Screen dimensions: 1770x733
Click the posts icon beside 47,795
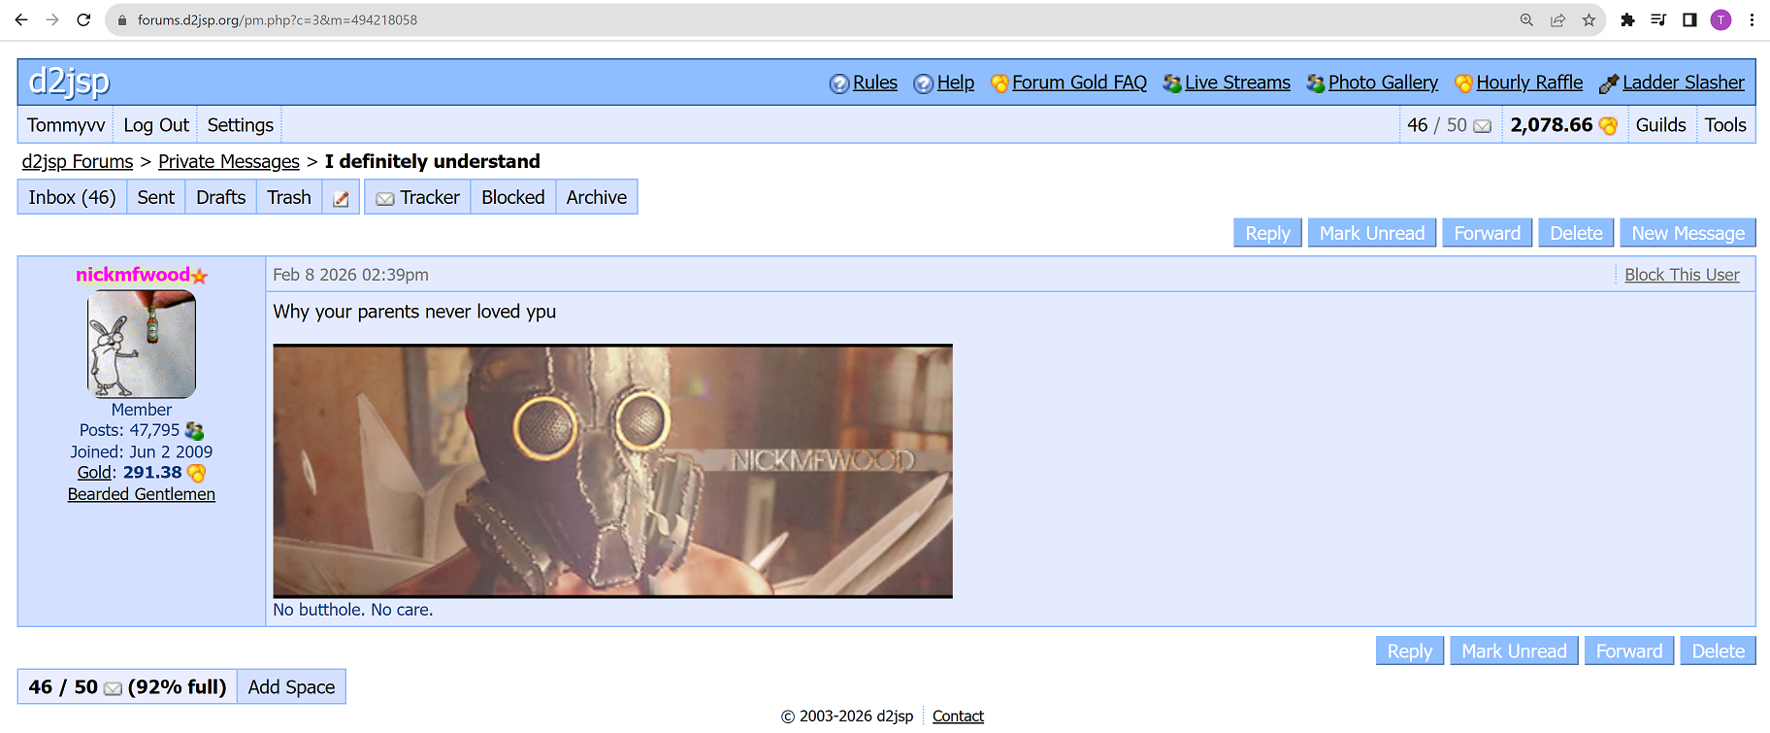pos(194,430)
